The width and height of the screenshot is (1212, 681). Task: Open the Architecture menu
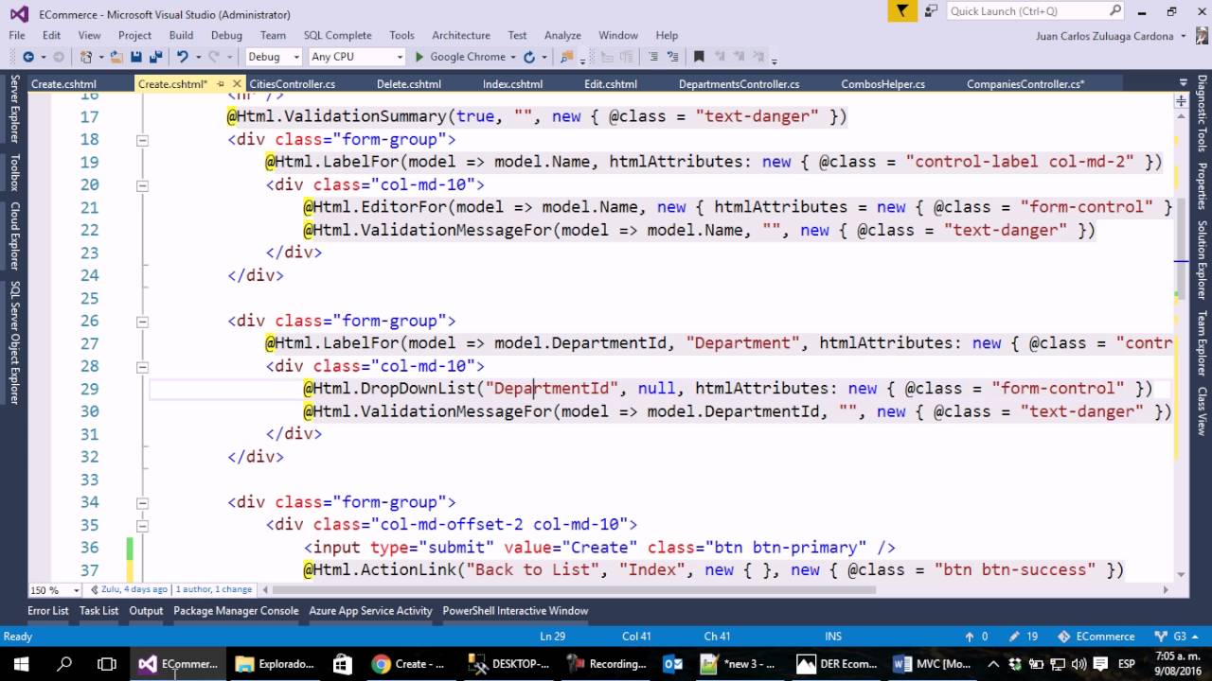[461, 36]
